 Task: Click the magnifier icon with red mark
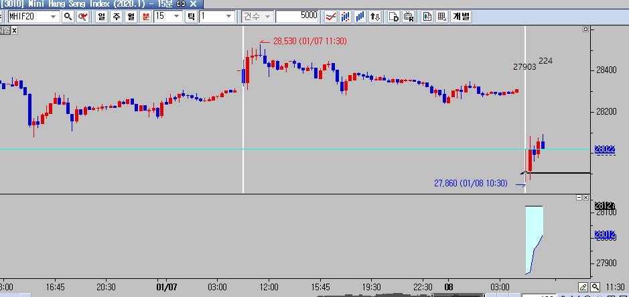point(82,15)
